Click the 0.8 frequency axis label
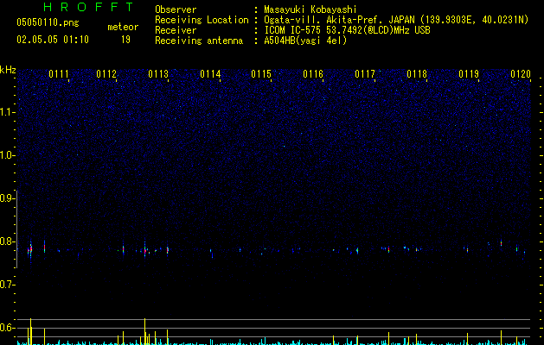This screenshot has width=544, height=345. pyautogui.click(x=7, y=241)
